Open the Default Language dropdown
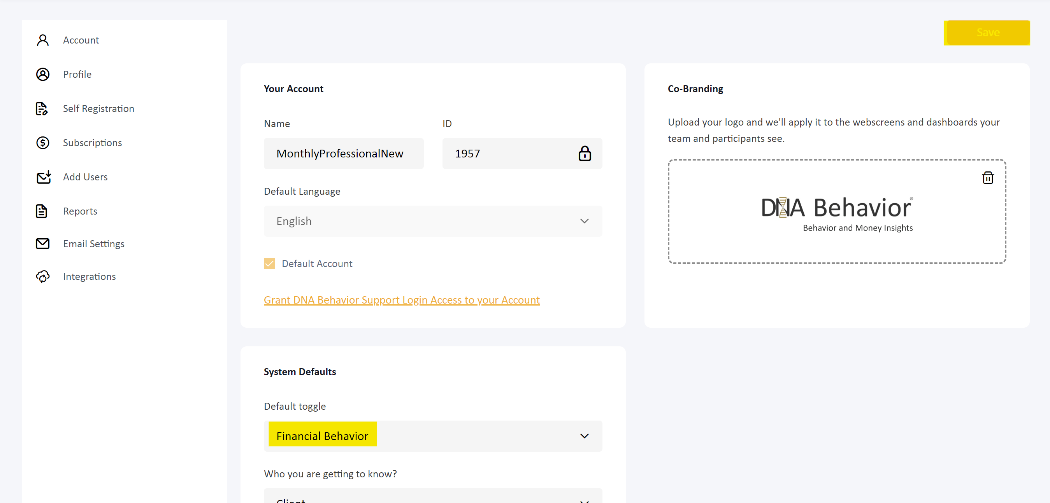Screen dimensions: 1050x503 pos(433,221)
